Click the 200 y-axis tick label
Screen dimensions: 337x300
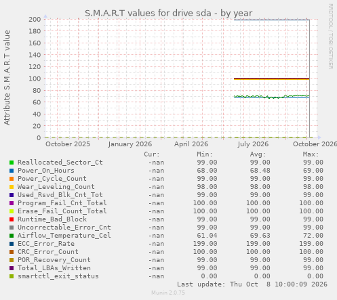[x=35, y=20]
